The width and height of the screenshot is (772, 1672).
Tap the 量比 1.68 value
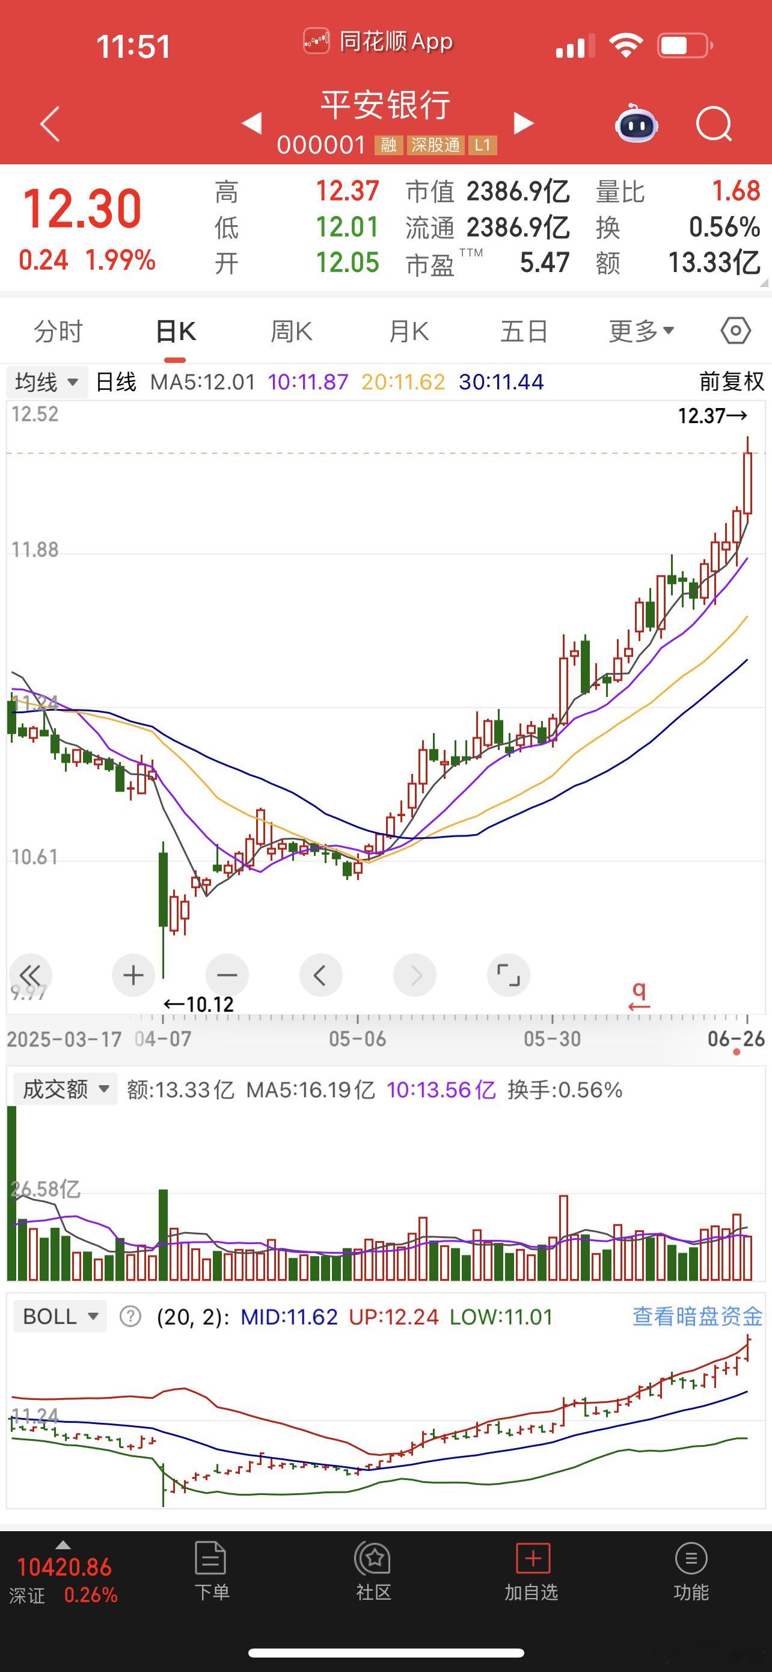click(x=736, y=191)
